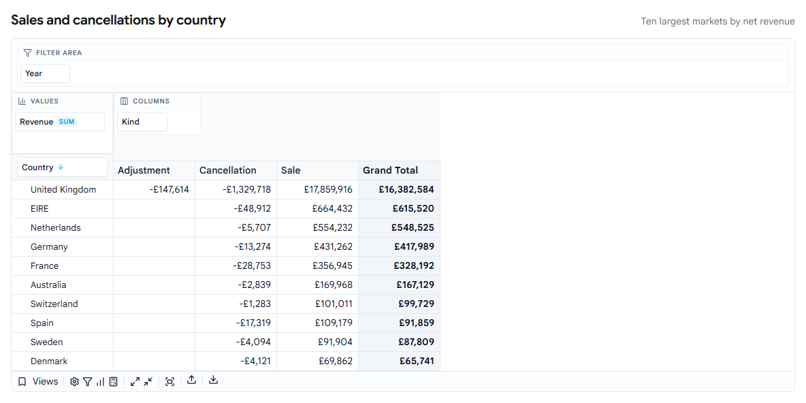Click the Kind column field chip
Image resolution: width=806 pixels, height=403 pixels.
pos(142,122)
